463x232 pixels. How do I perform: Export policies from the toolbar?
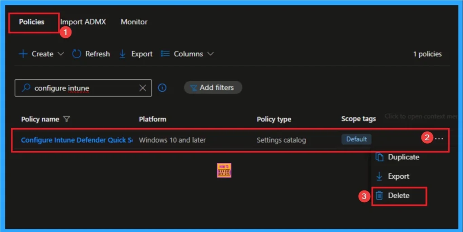click(x=136, y=54)
